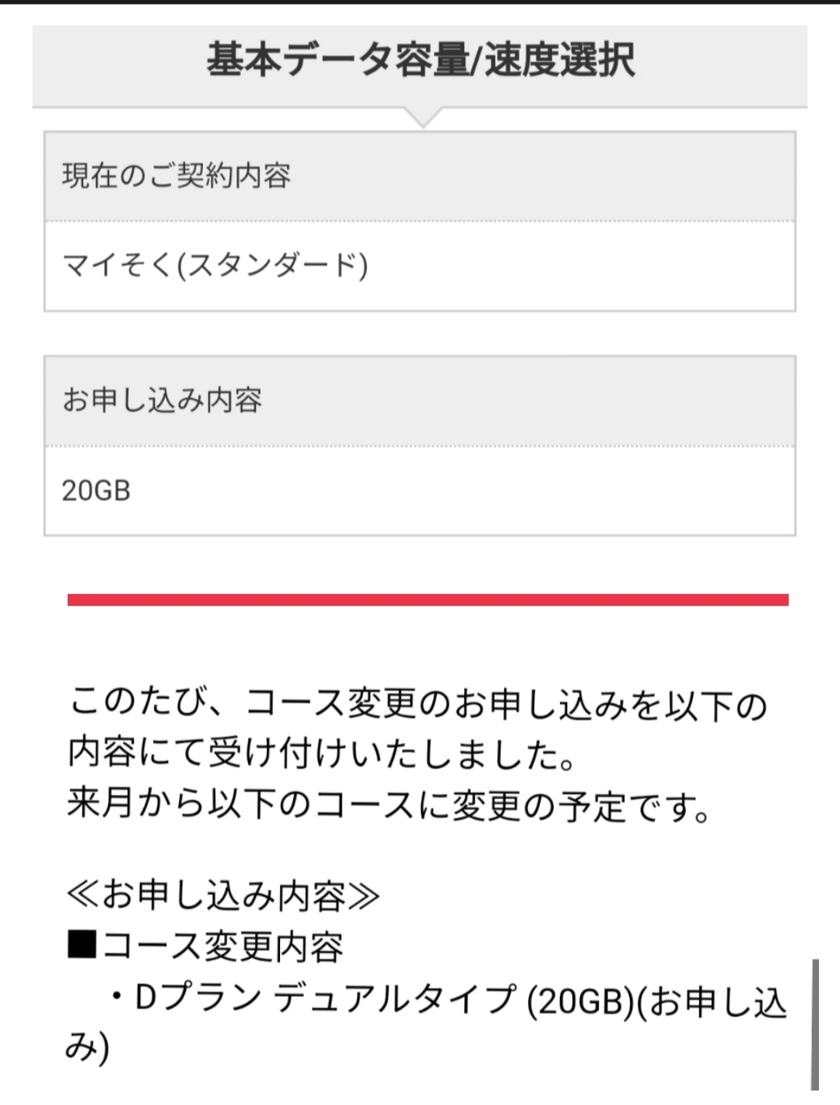Click the ≪お申し込み内容≫ heading

coord(223,896)
